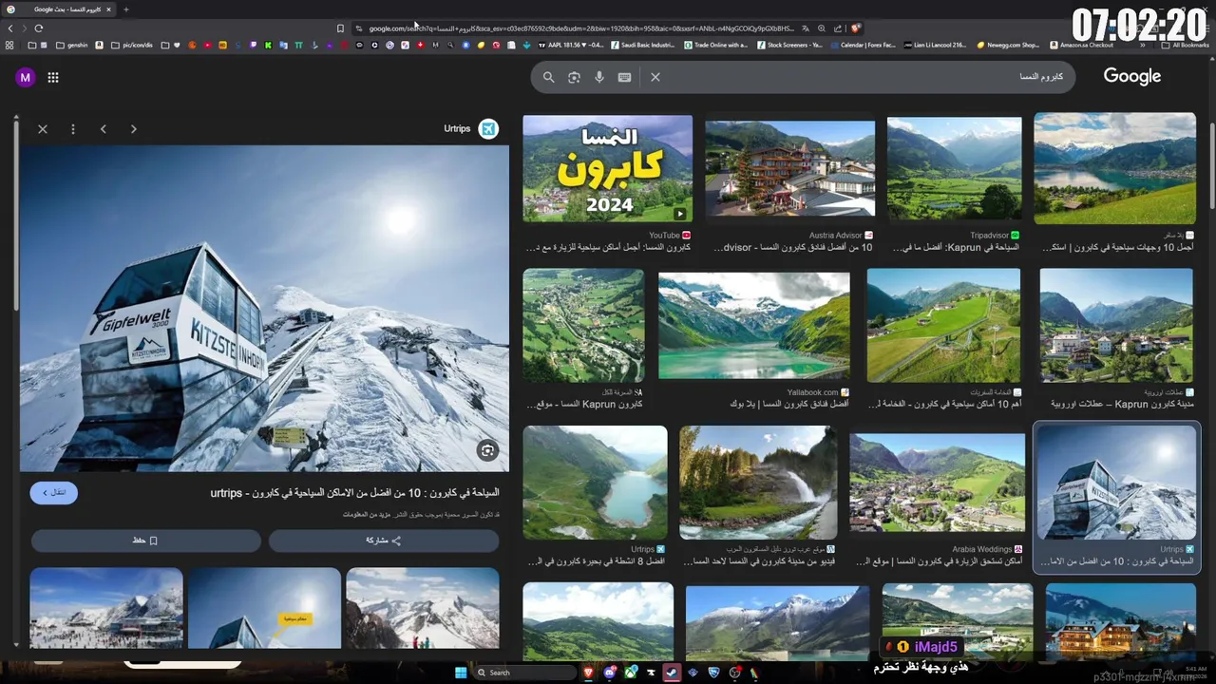Open Discord from taskbar
Image resolution: width=1216 pixels, height=684 pixels.
tap(610, 673)
